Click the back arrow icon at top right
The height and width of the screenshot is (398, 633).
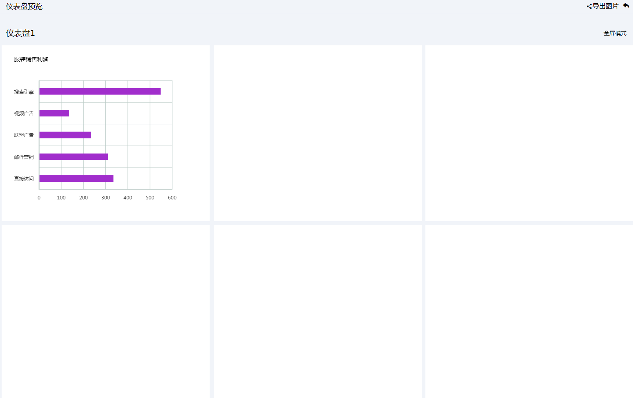point(626,6)
